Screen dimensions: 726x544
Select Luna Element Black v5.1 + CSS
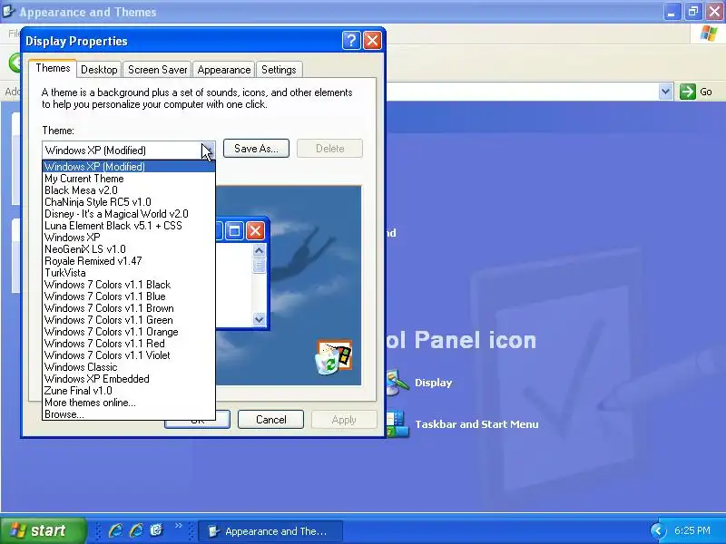click(x=129, y=226)
